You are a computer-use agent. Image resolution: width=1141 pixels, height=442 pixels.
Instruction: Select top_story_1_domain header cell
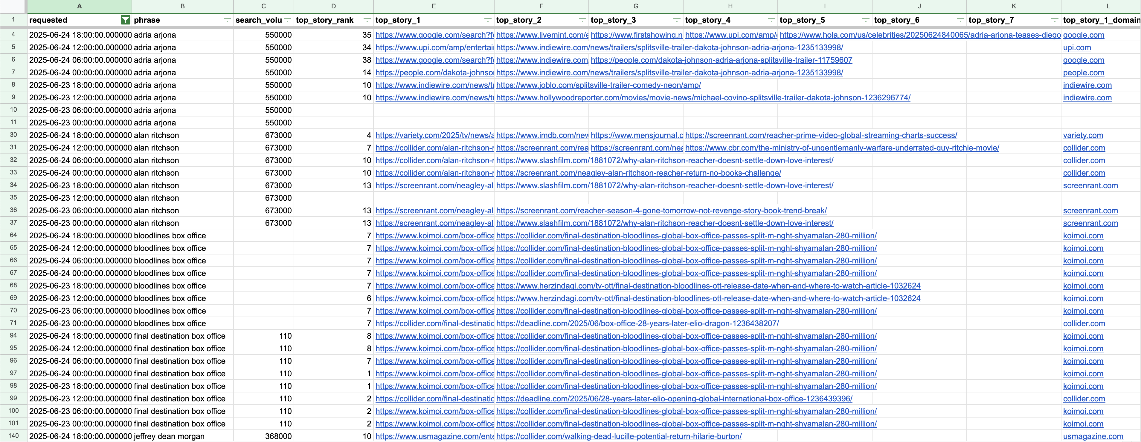point(1101,20)
